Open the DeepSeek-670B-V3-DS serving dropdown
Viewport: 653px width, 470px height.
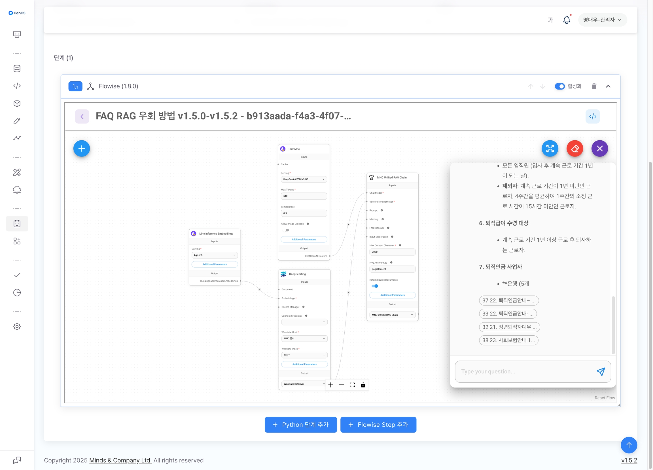point(304,179)
